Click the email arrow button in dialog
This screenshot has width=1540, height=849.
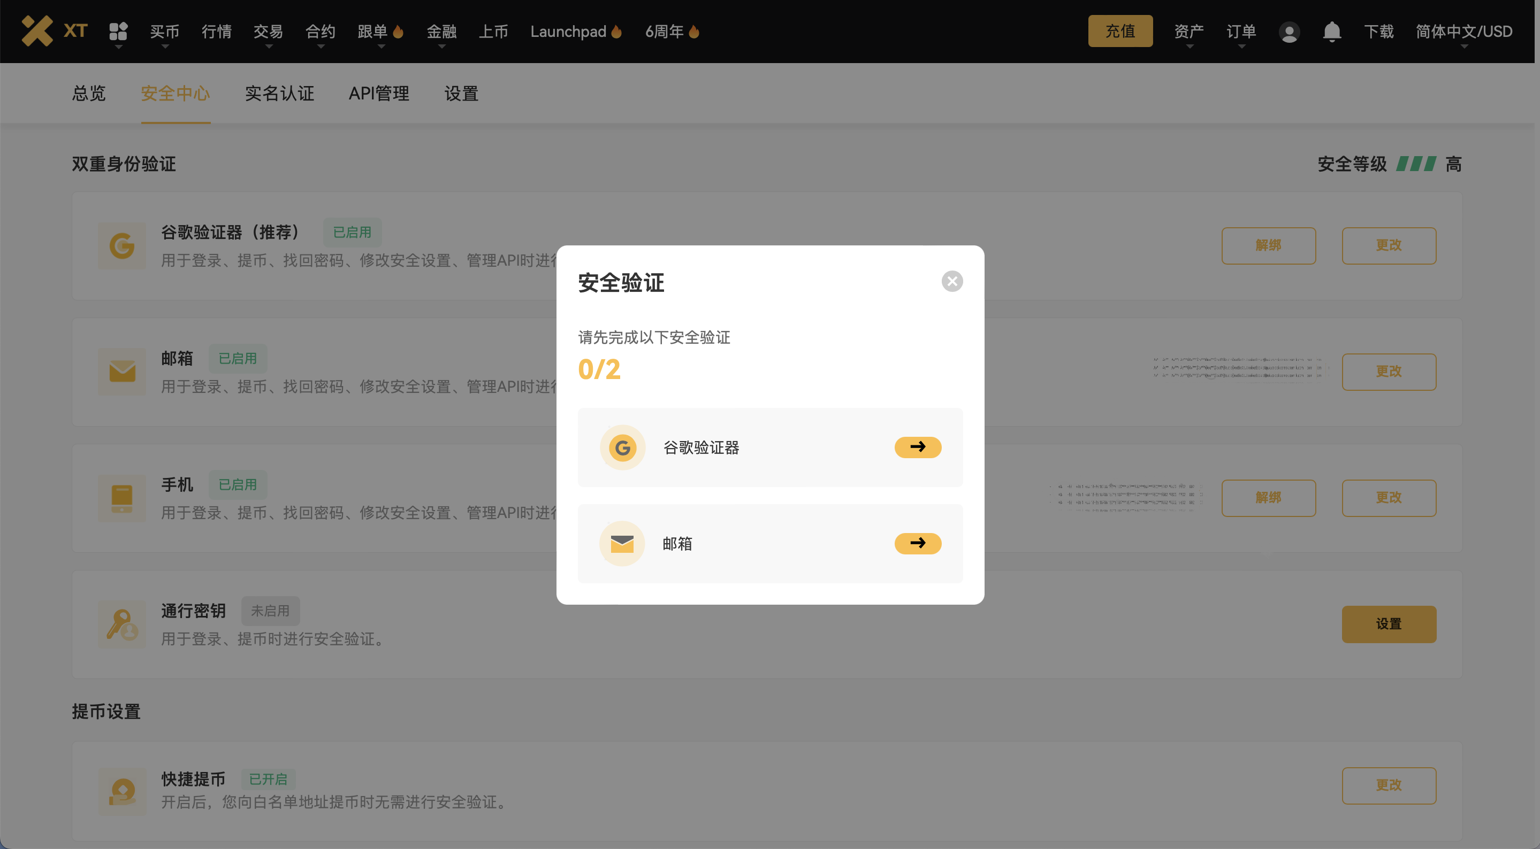pyautogui.click(x=917, y=543)
